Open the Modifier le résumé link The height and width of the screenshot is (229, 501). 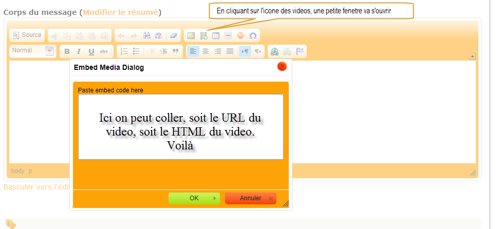point(120,12)
